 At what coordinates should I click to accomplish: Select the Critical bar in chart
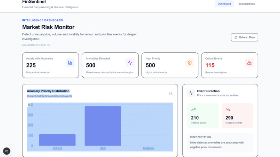click(57, 140)
